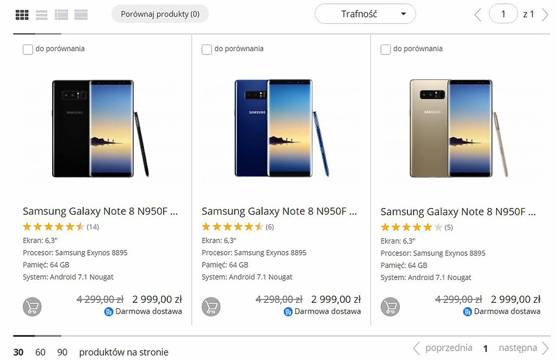Click the page number input field
This screenshot has width=557, height=361.
[x=503, y=14]
